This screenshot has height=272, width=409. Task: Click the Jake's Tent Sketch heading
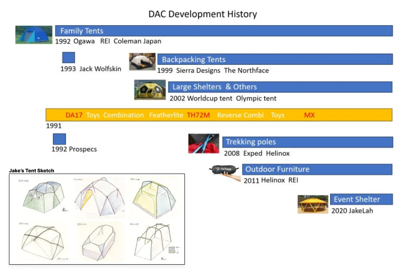click(x=31, y=171)
